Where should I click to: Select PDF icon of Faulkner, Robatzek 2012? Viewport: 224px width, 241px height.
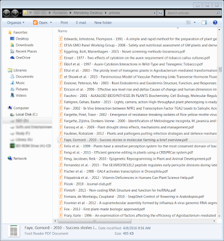[61, 133]
